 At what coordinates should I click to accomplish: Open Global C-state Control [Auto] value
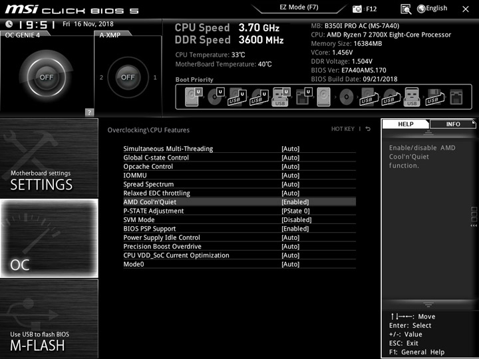click(290, 158)
